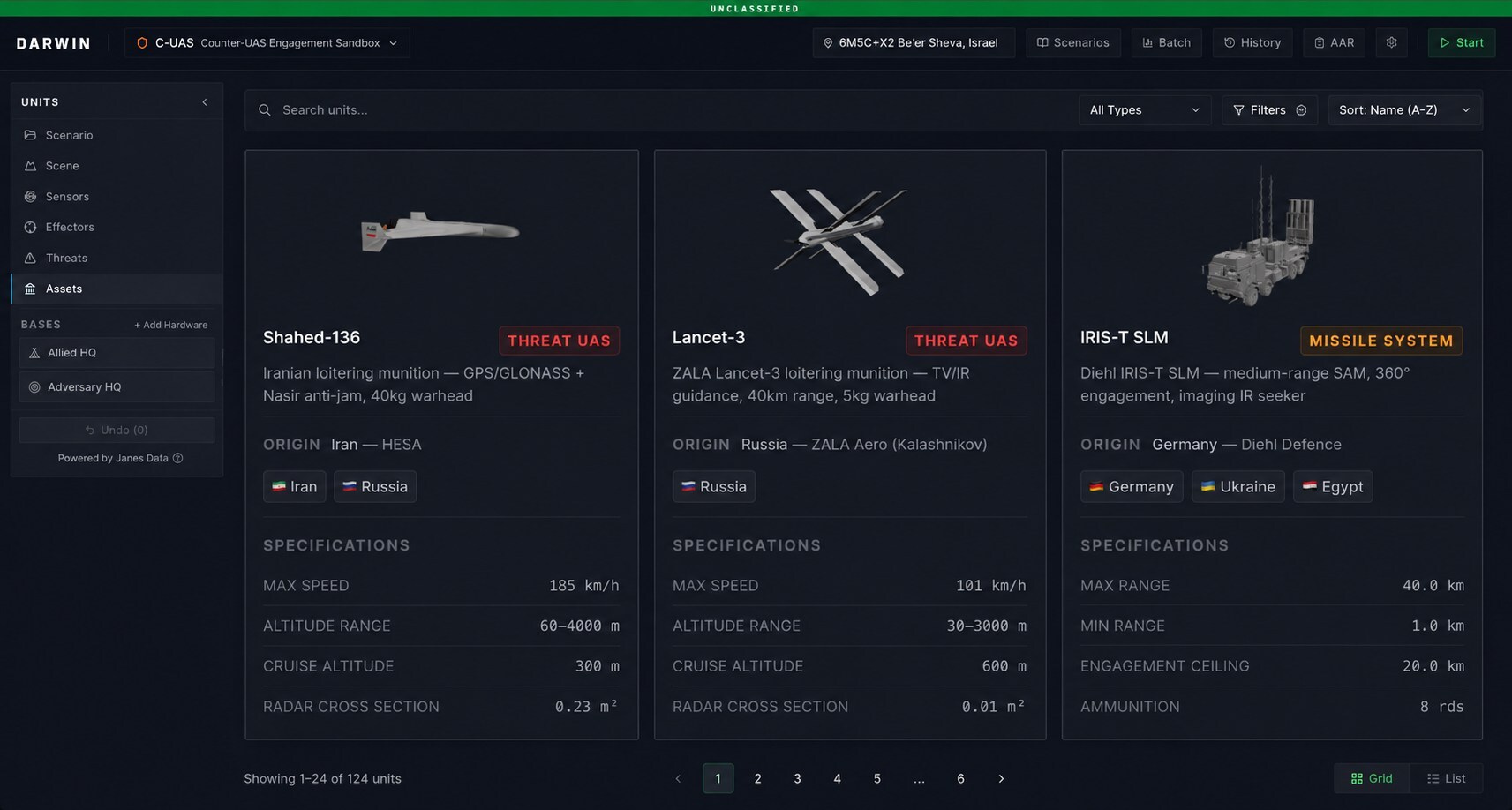
Task: Select Adversary HQ base
Action: [117, 386]
